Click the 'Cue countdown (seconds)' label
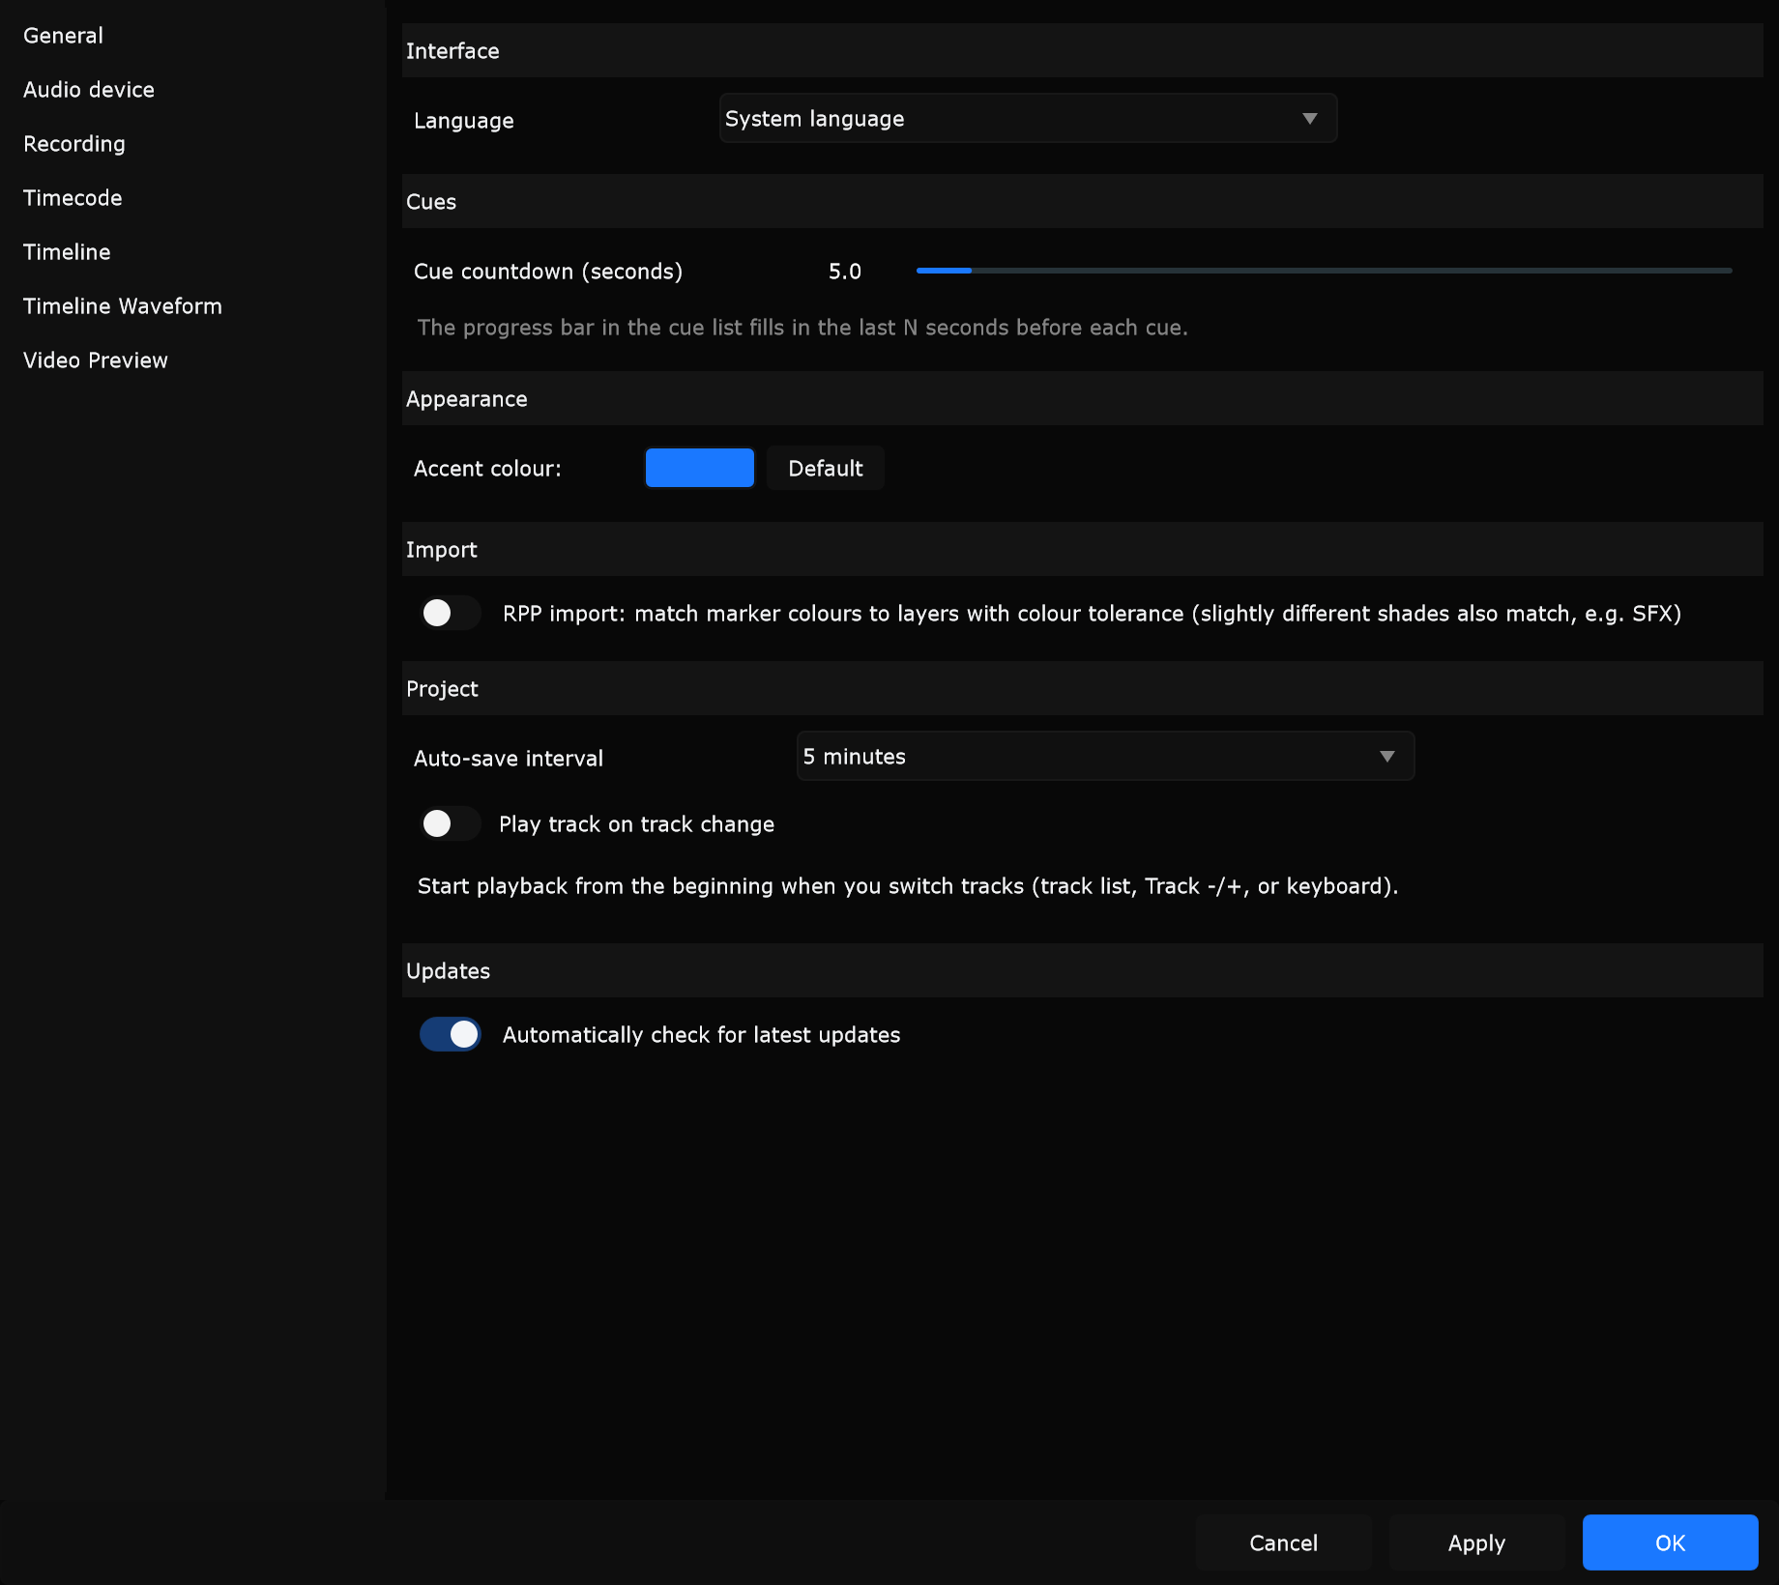 [x=548, y=272]
